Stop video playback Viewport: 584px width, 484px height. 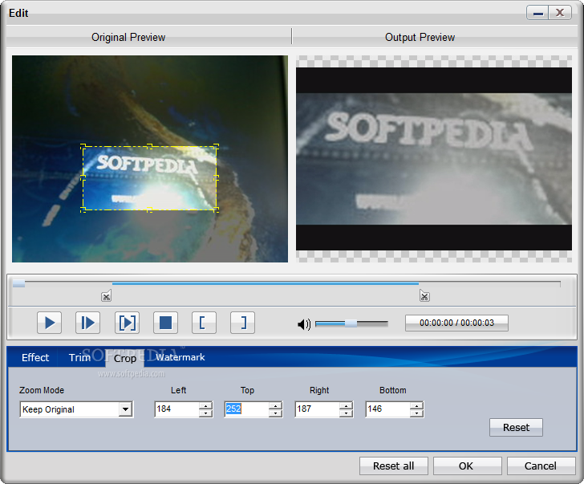pos(165,323)
